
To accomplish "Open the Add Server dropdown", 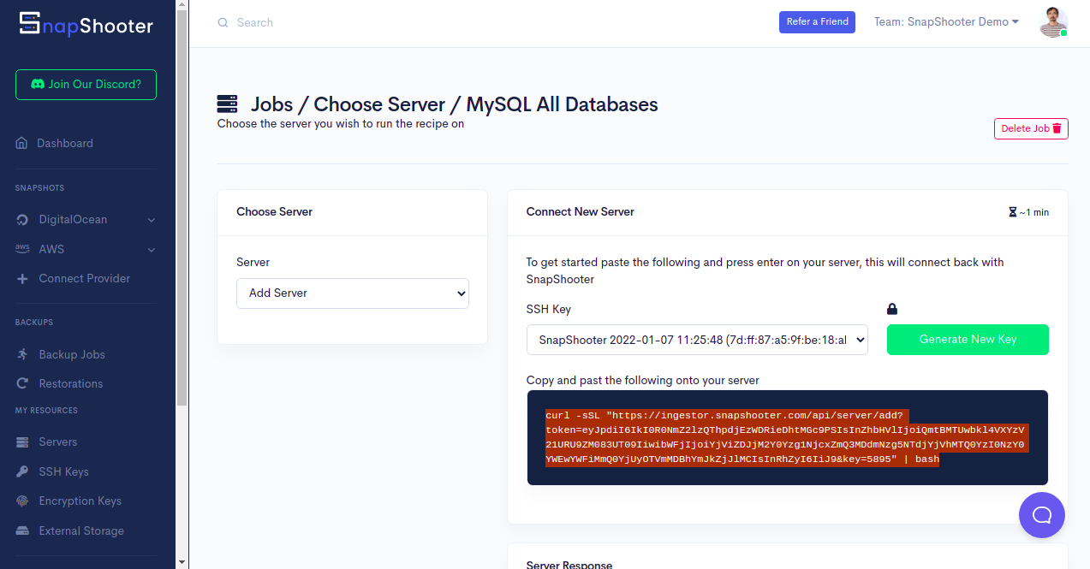I will tap(353, 293).
